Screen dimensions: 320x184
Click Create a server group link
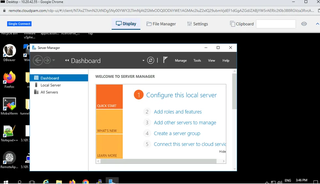click(177, 133)
